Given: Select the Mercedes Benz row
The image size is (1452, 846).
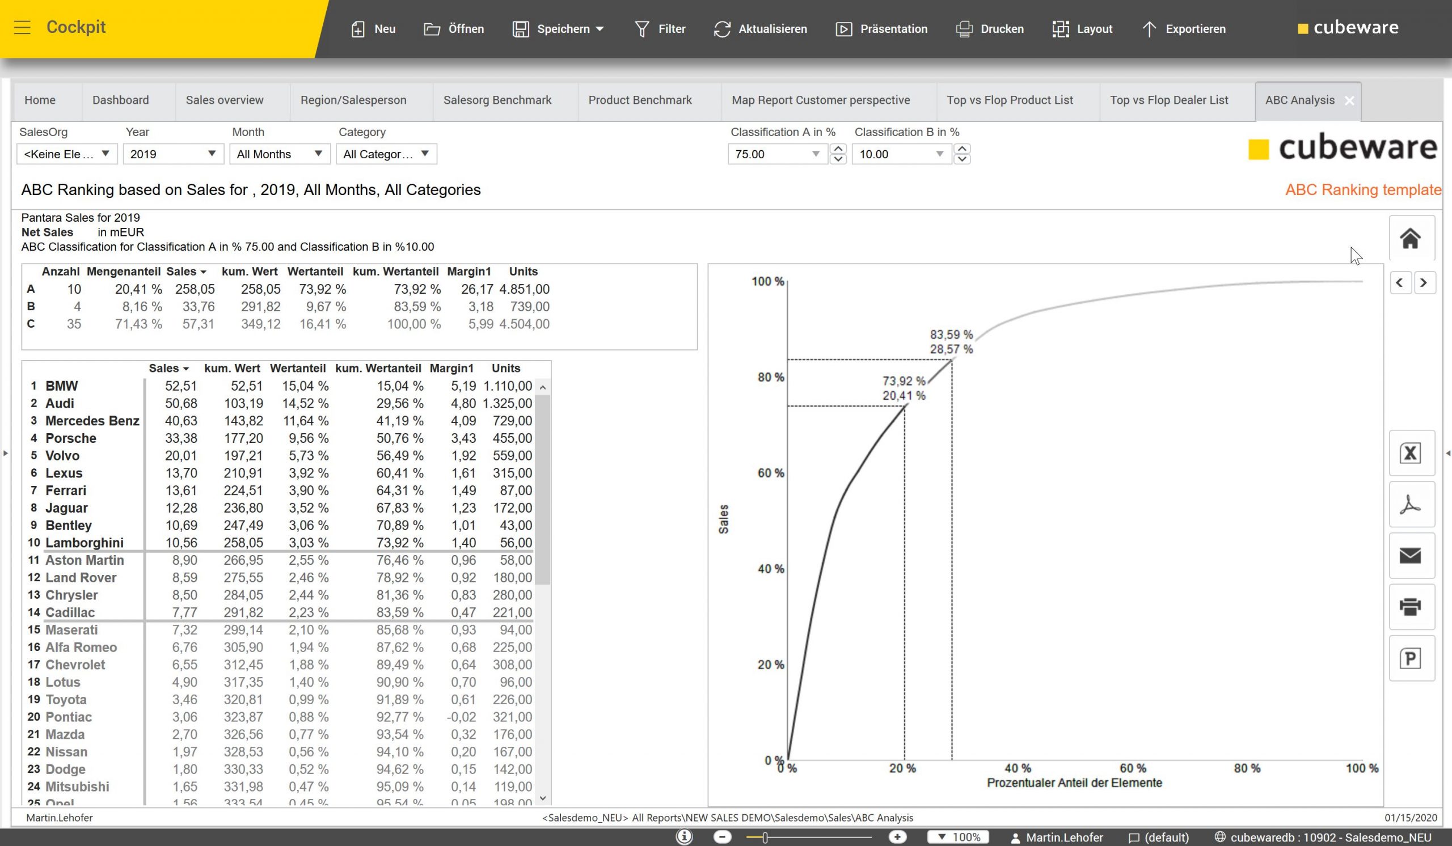Looking at the screenshot, I should [281, 420].
